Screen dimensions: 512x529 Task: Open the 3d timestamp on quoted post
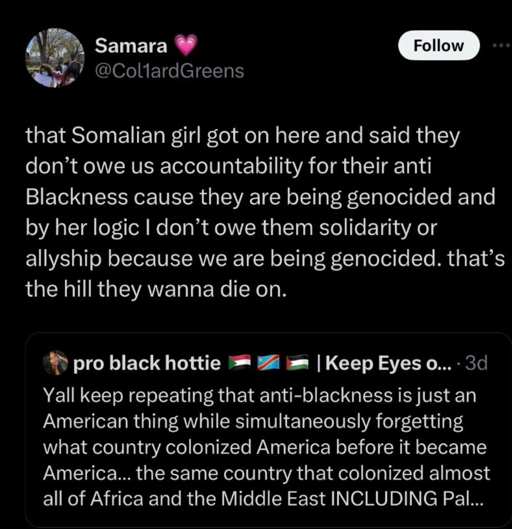[477, 363]
